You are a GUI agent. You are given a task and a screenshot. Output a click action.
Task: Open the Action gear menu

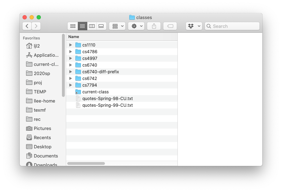[136, 26]
